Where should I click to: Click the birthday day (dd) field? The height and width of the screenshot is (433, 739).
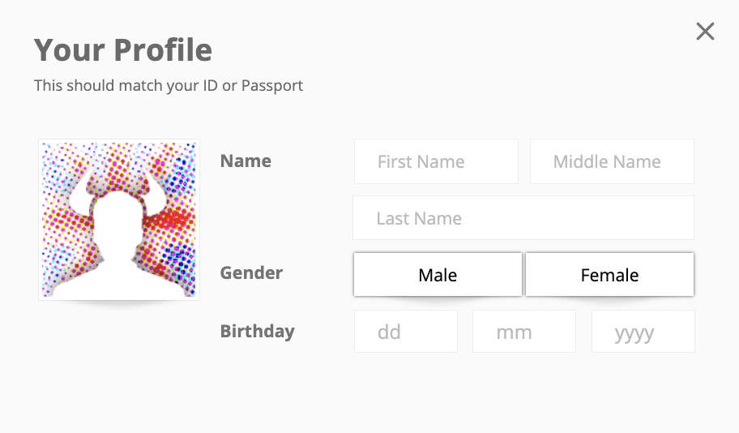tap(406, 331)
